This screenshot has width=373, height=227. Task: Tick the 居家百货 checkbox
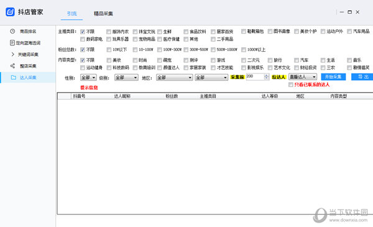click(x=213, y=32)
